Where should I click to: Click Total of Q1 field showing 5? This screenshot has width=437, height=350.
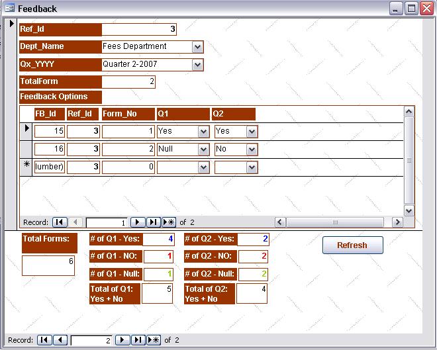[157, 293]
